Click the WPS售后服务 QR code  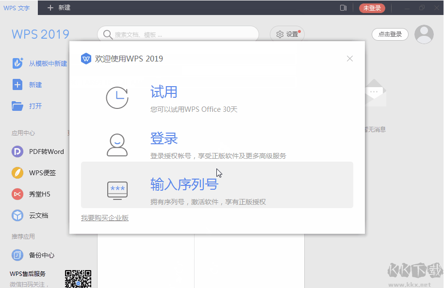coord(78,278)
